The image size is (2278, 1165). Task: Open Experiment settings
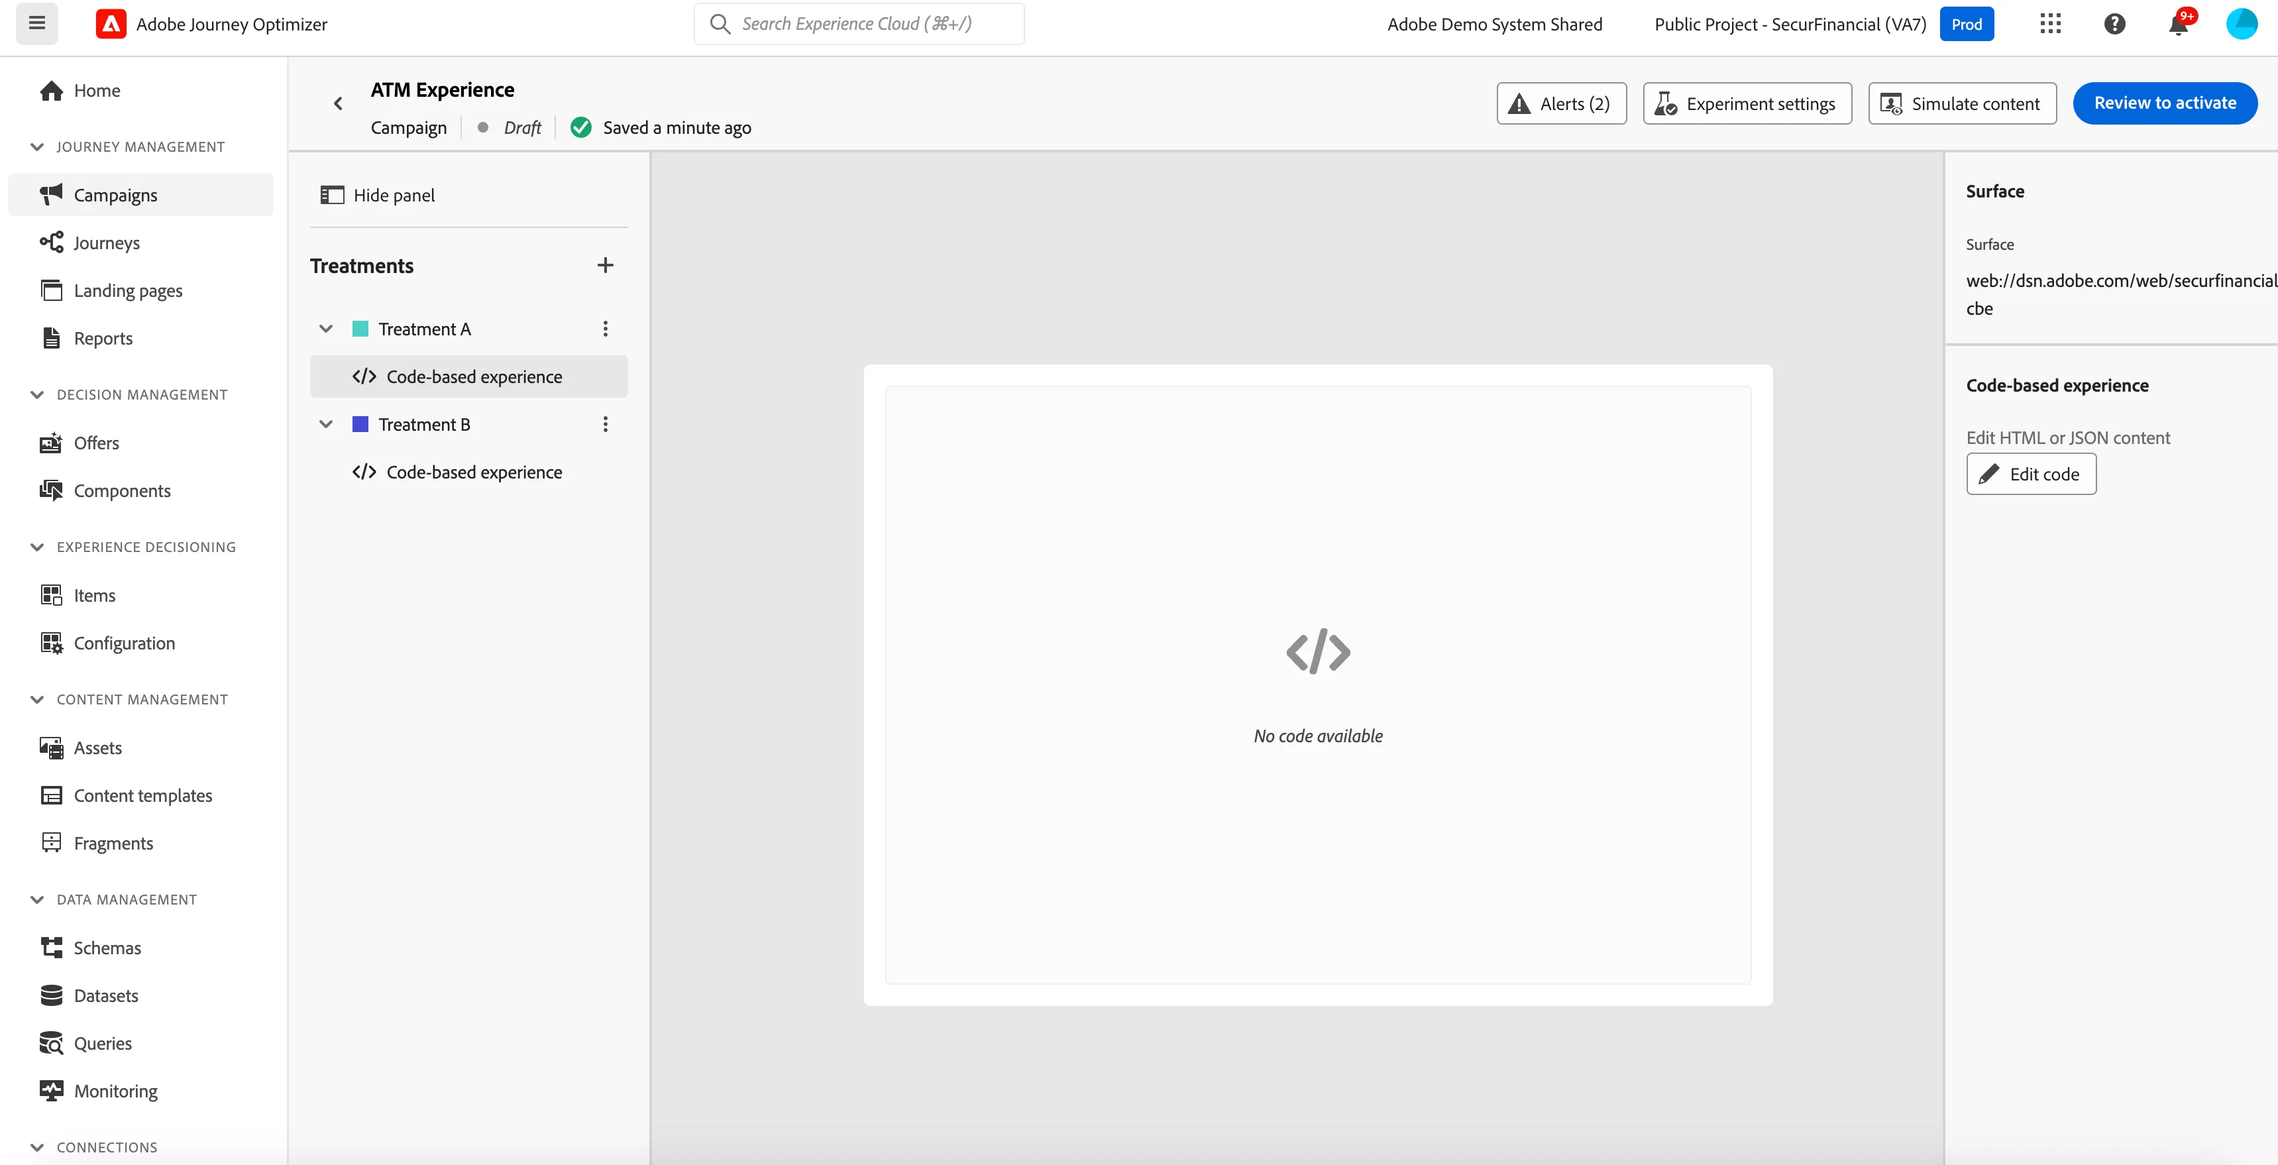[x=1747, y=103]
